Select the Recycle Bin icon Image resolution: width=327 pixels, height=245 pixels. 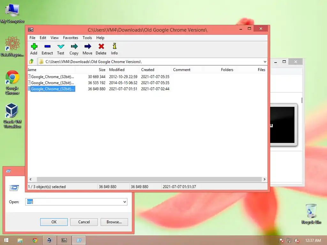[x=311, y=214]
